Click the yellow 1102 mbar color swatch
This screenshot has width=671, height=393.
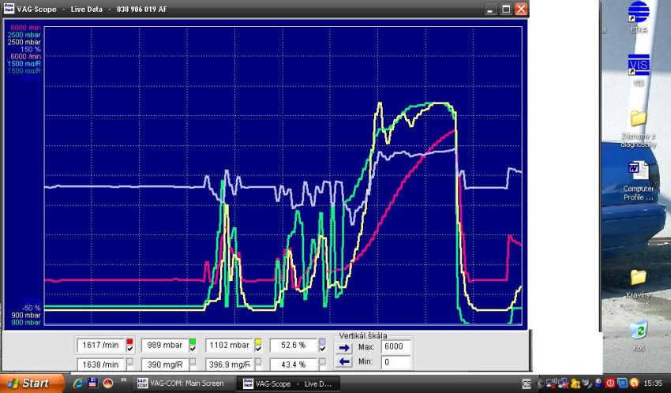[258, 342]
